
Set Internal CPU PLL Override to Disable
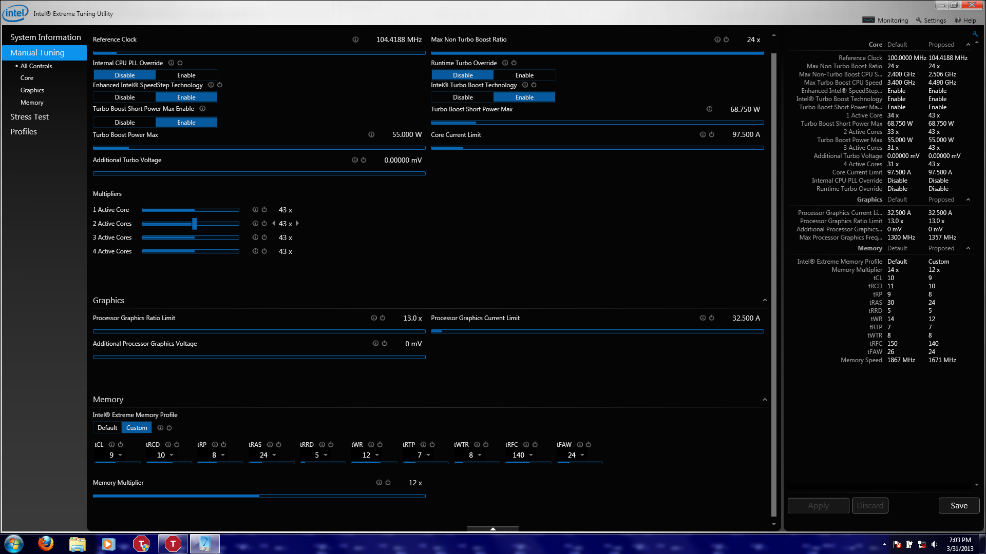tap(124, 75)
